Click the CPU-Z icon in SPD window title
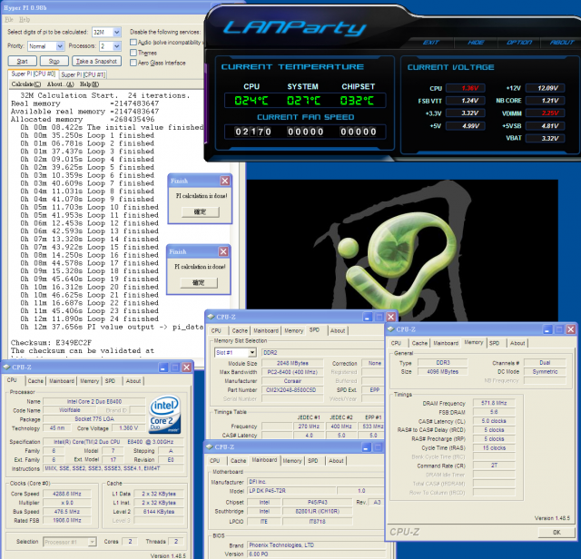The width and height of the screenshot is (581, 559). [212, 317]
